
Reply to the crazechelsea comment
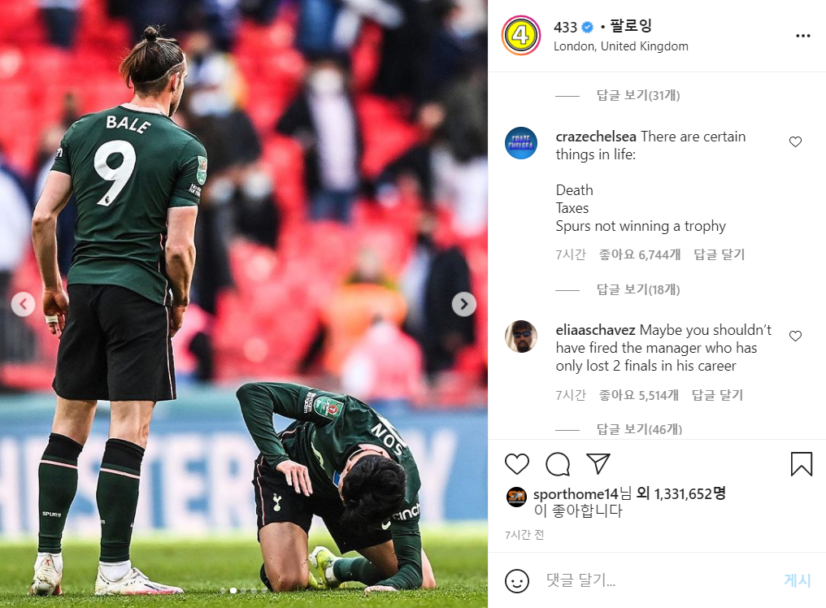[x=719, y=254]
